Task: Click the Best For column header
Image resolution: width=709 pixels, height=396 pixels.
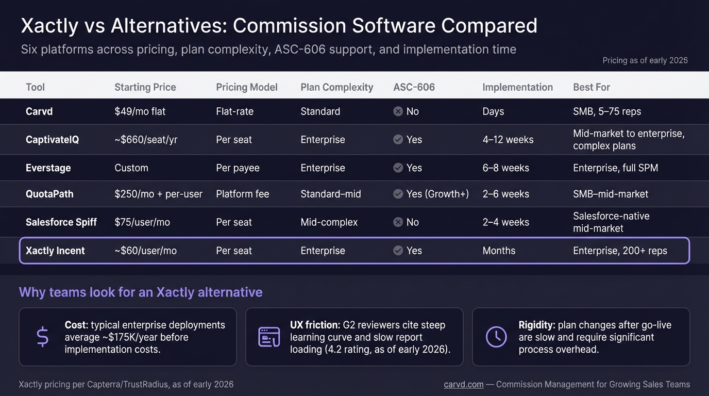Action: tap(591, 87)
